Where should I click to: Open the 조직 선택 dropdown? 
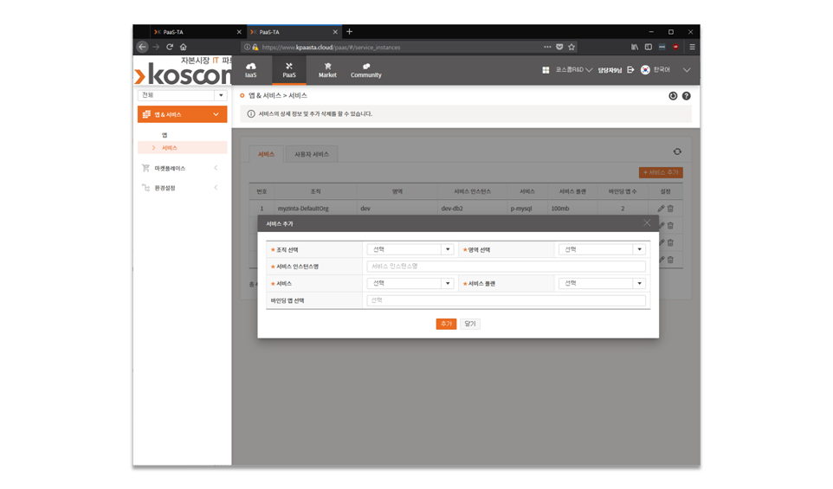coord(410,249)
